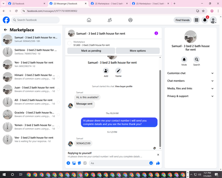Select the AX chat read circle
Image resolution: width=222 pixels, height=178 pixels.
58,102
